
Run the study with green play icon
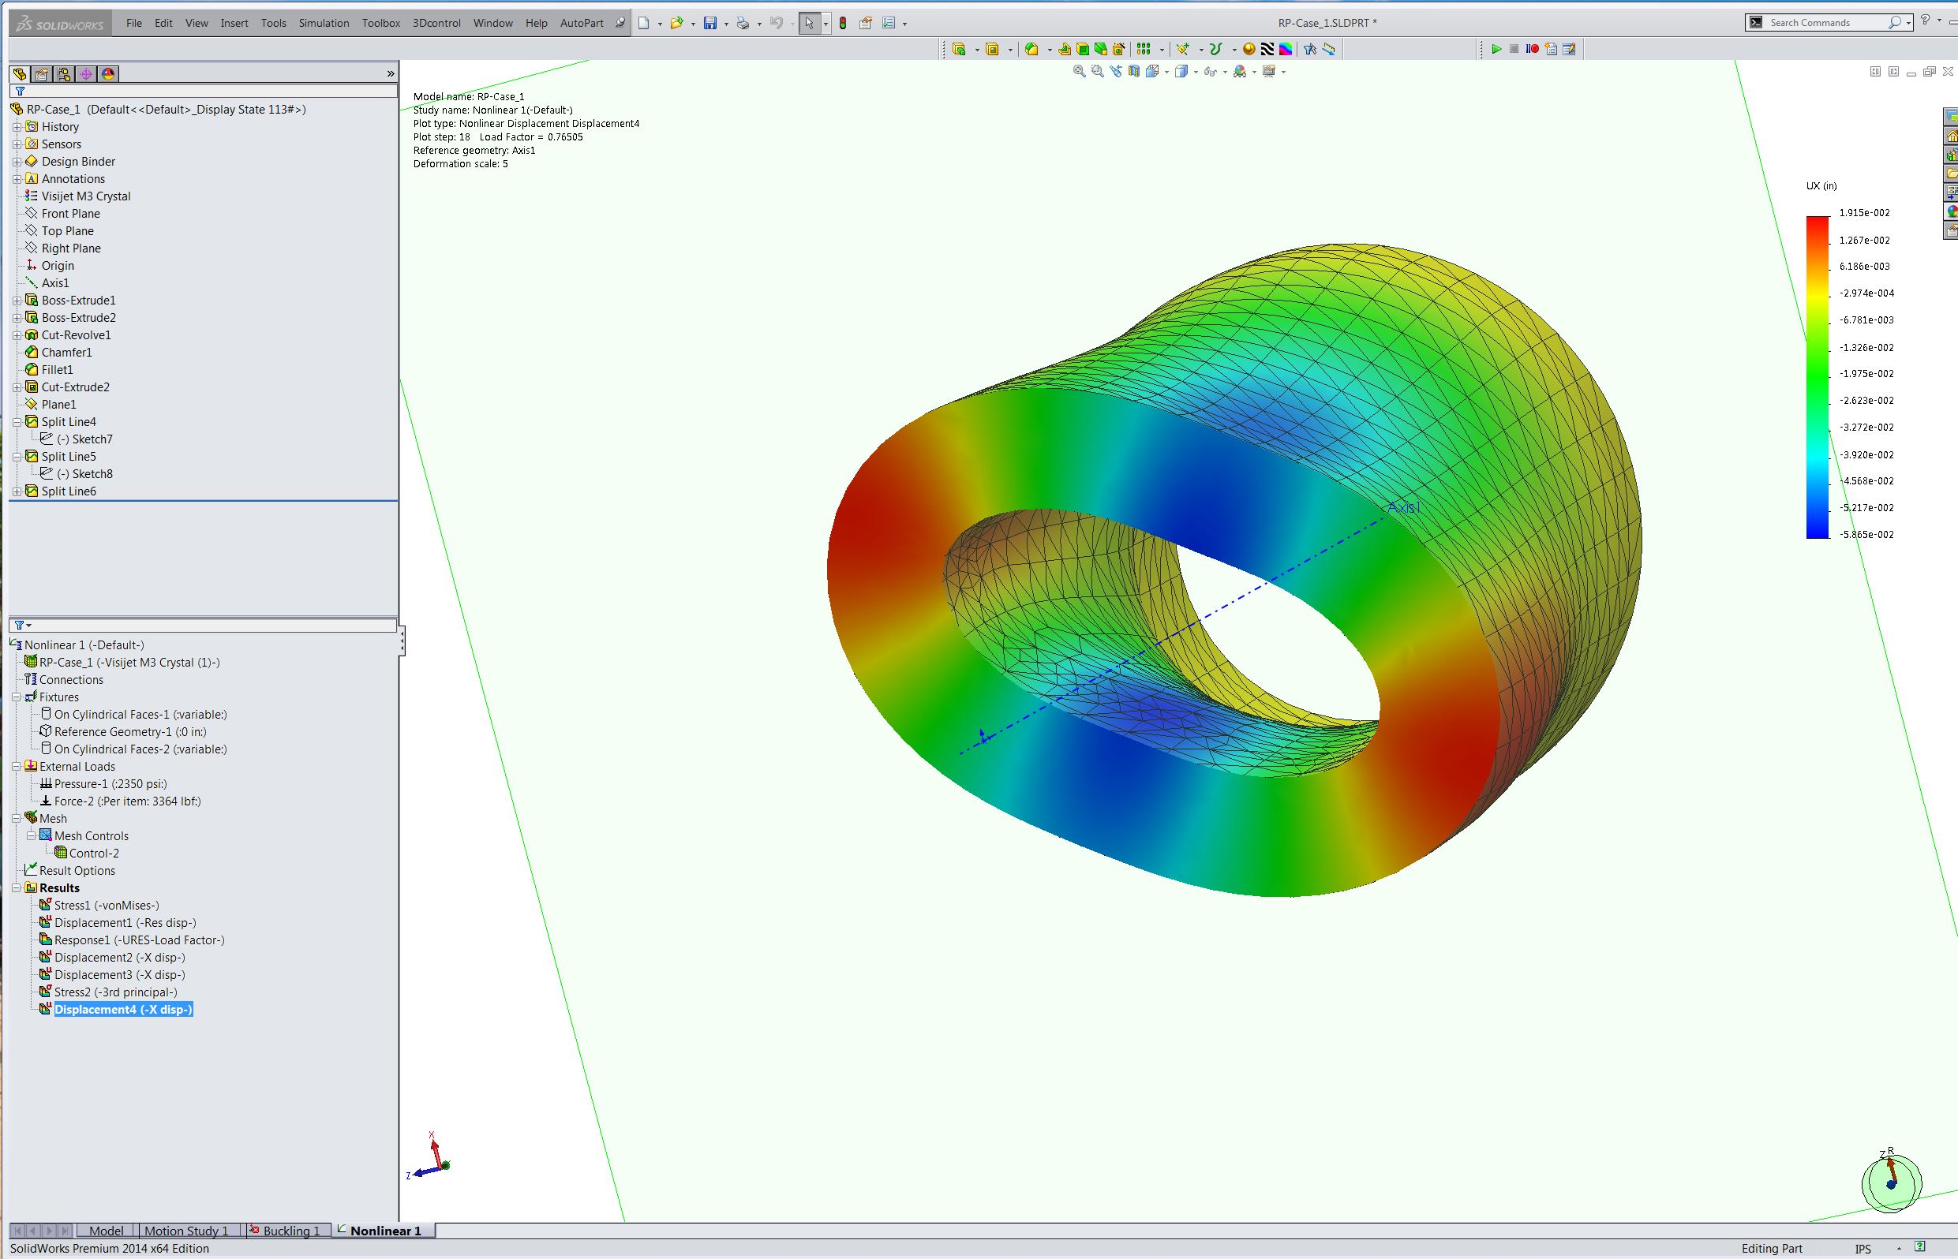click(1496, 49)
